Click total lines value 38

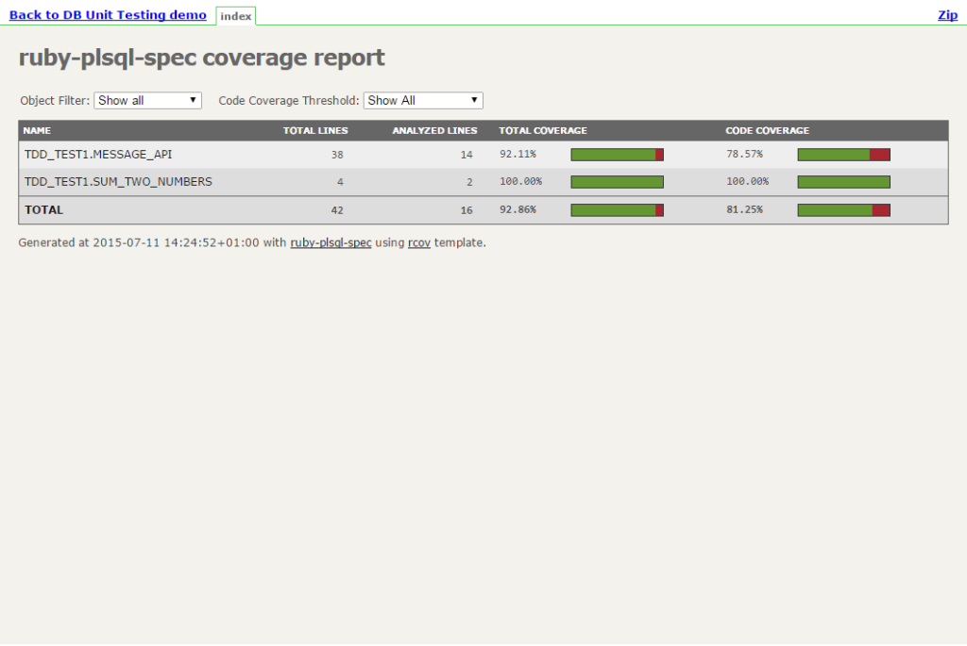coord(337,155)
